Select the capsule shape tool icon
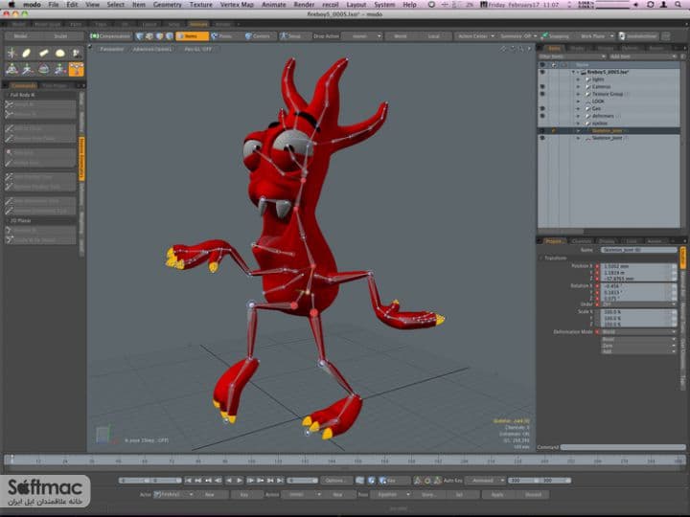The width and height of the screenshot is (690, 517). coord(27,54)
